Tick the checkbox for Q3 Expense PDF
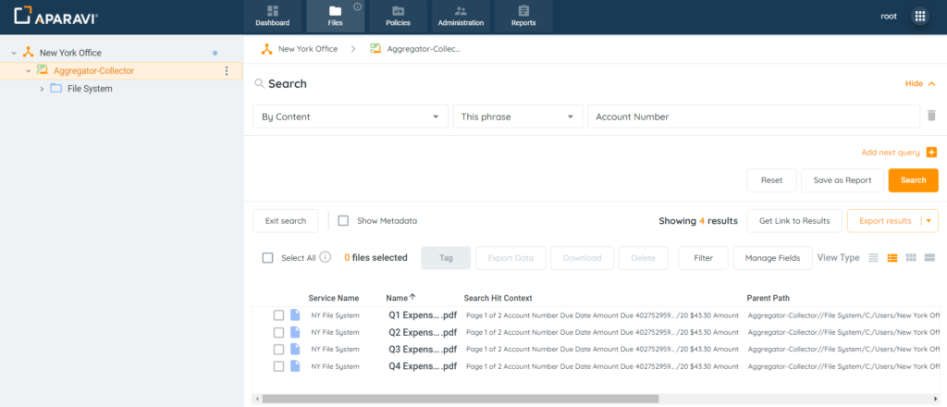This screenshot has height=407, width=947. (x=278, y=349)
